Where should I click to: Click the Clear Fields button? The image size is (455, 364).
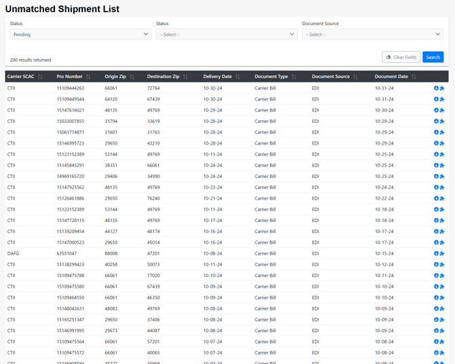pos(401,57)
